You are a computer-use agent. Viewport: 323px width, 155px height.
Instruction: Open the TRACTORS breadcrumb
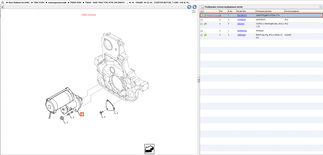coord(39,3)
